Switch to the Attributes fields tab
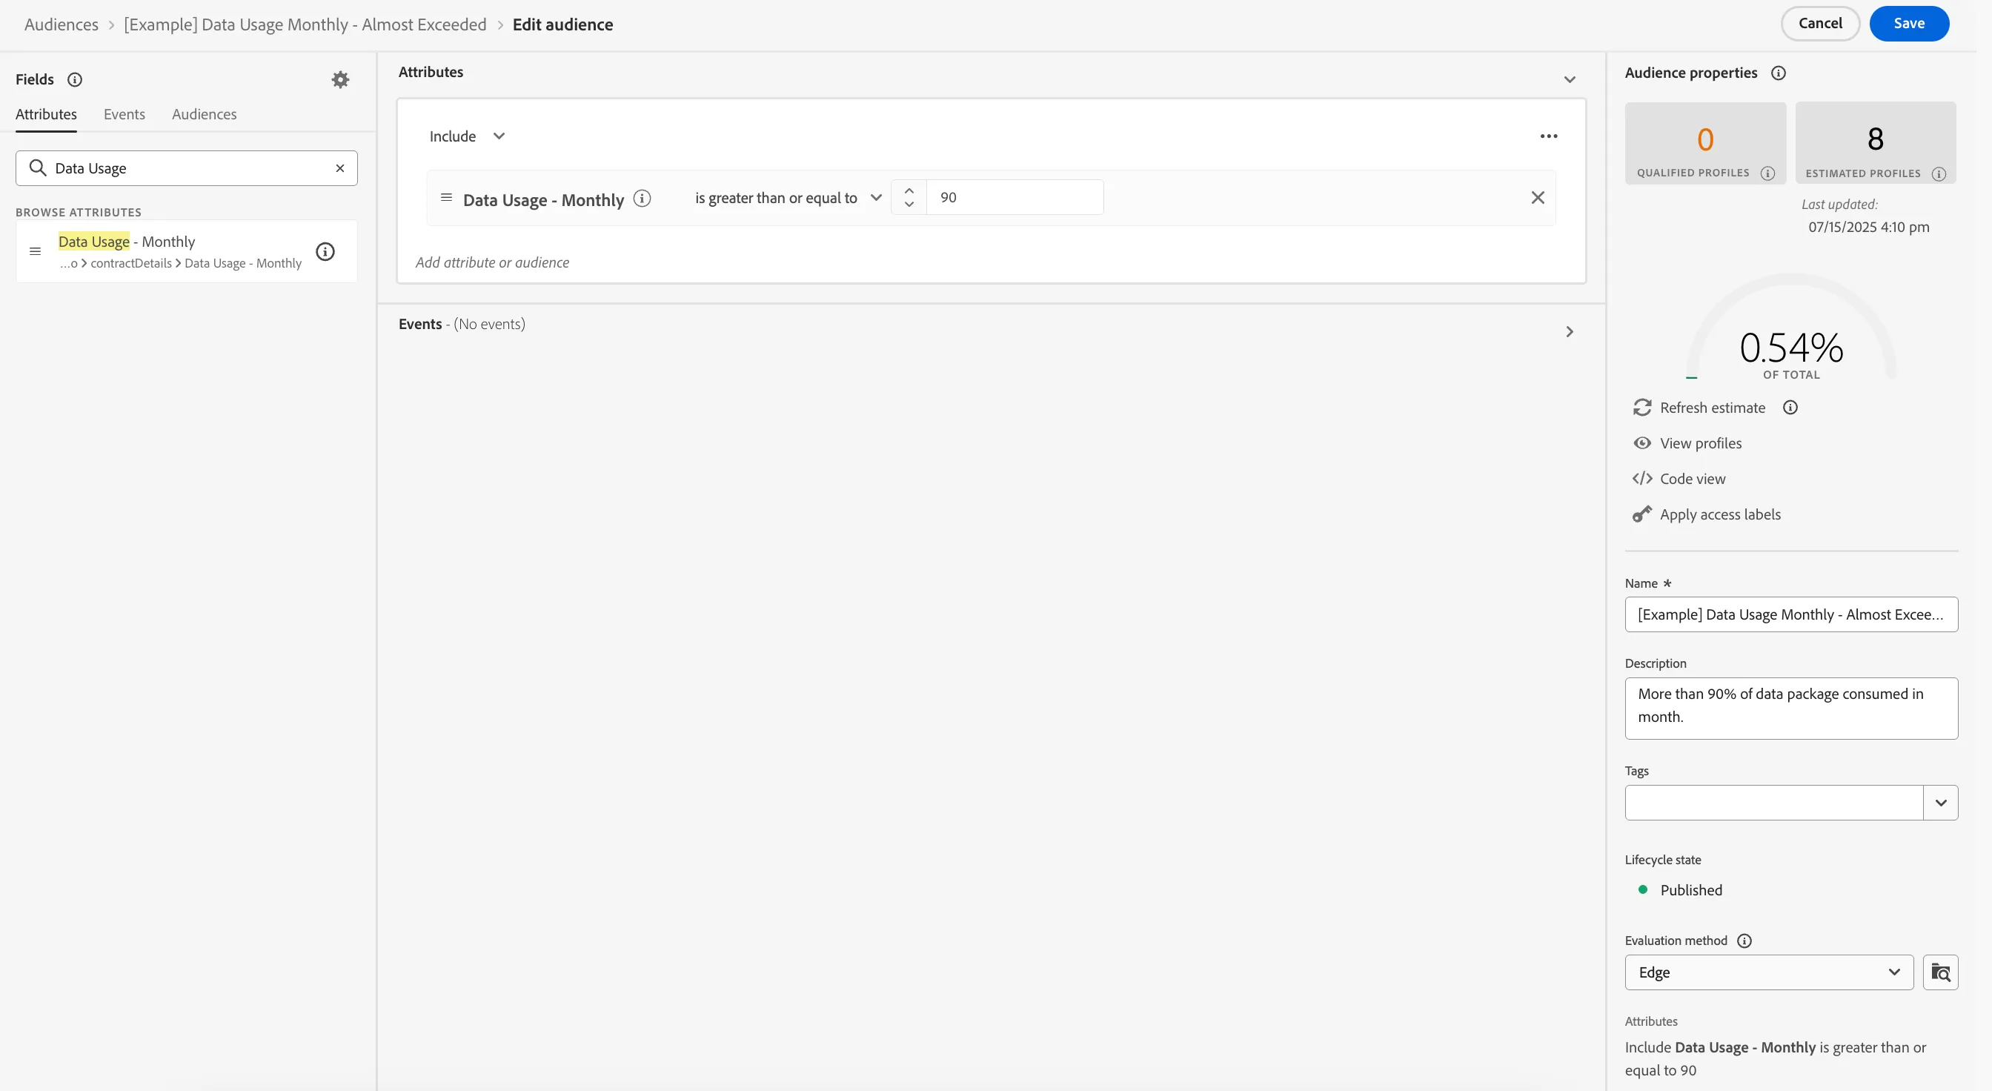The image size is (1992, 1091). point(47,114)
